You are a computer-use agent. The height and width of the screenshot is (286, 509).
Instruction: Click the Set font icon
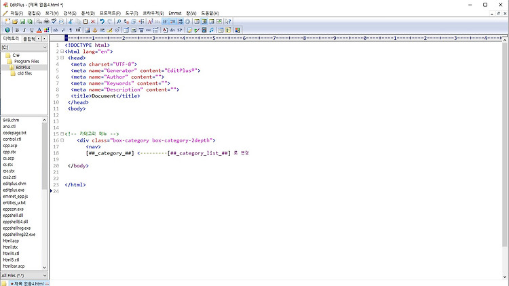click(150, 22)
